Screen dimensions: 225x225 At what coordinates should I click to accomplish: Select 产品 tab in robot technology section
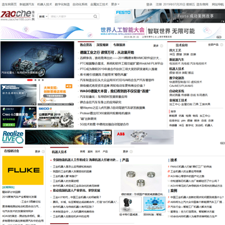coord(105,151)
